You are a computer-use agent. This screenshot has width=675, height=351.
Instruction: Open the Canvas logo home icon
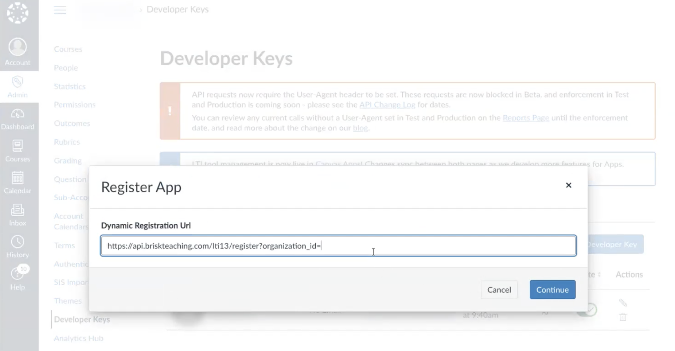click(17, 13)
